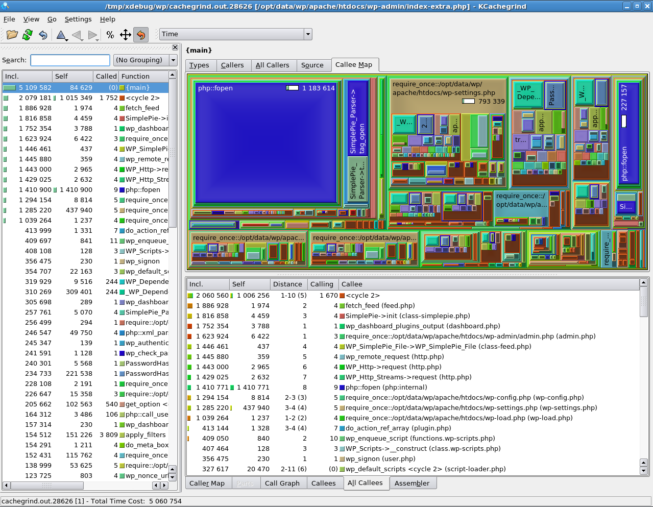
Task: Select php::call_use row in function list
Action: (x=85, y=414)
